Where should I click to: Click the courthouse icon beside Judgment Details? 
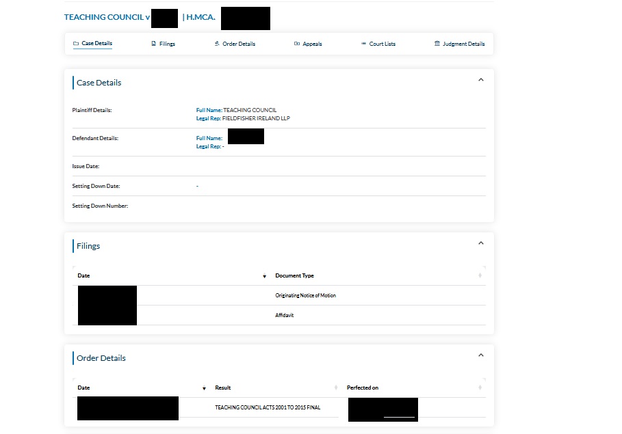[x=437, y=43]
